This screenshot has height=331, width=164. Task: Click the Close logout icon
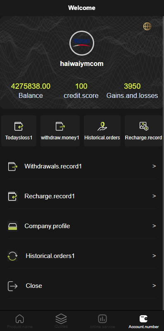tap(13, 286)
